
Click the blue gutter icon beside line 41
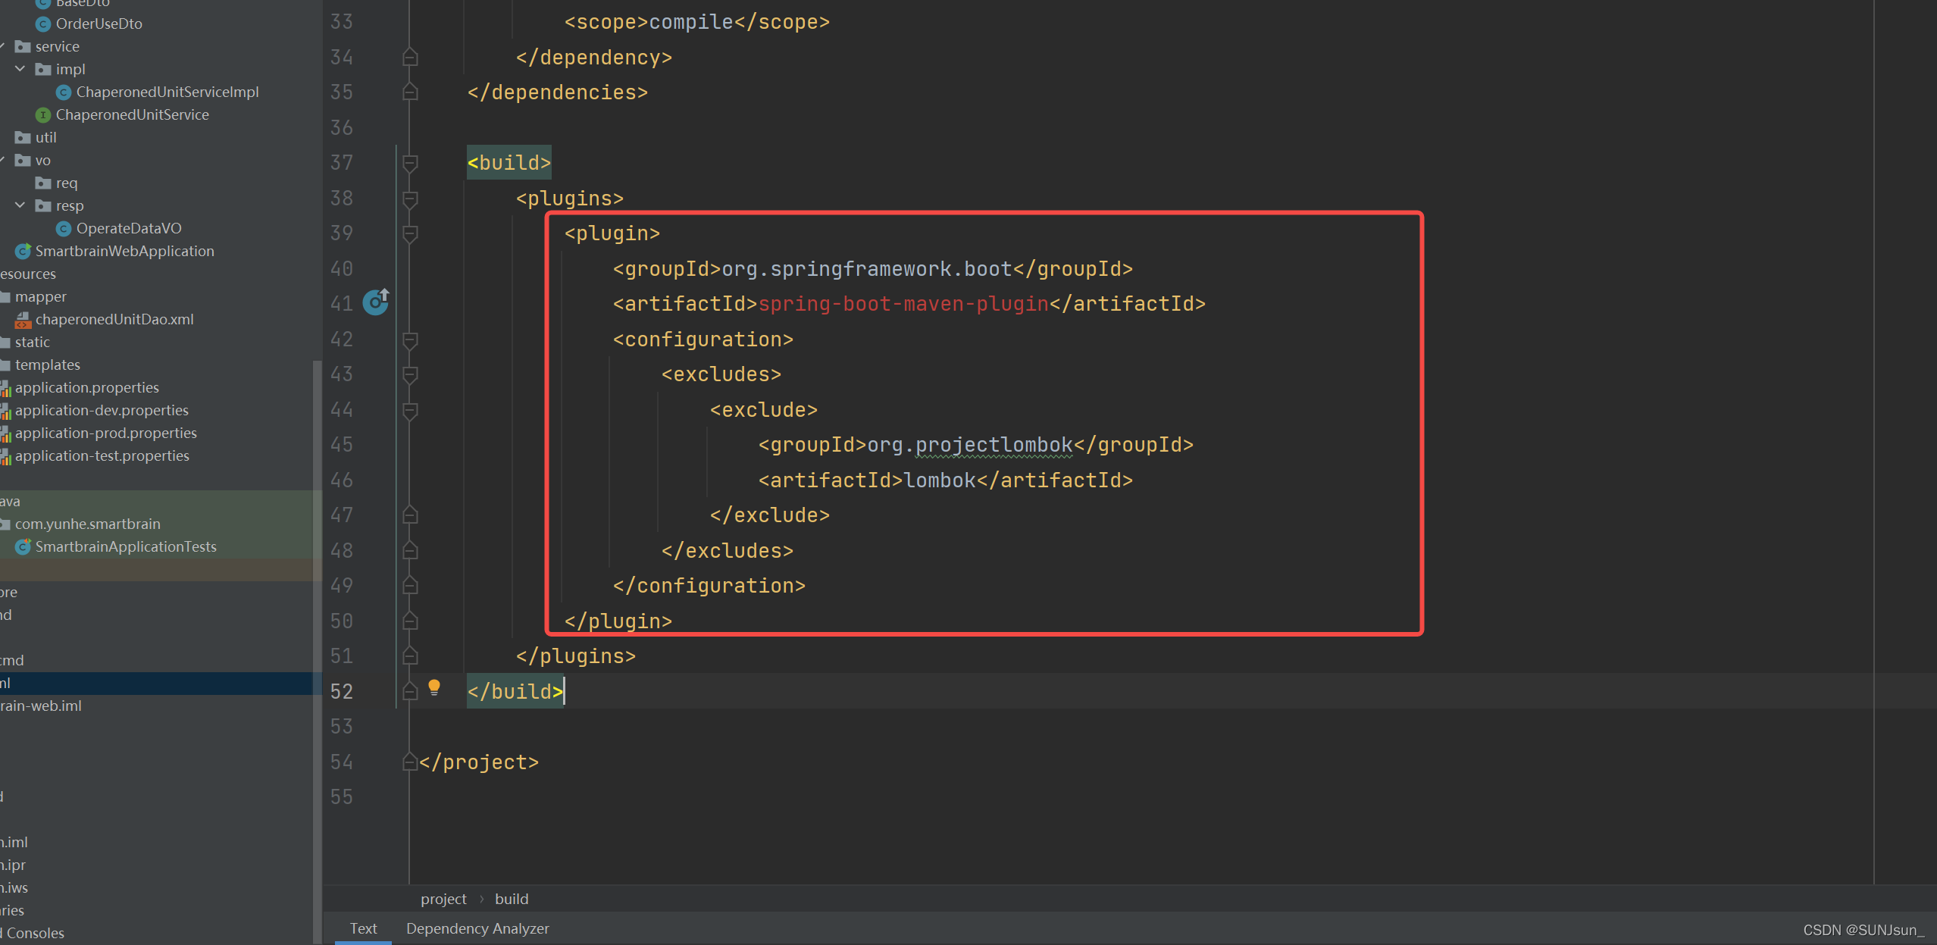tap(377, 302)
